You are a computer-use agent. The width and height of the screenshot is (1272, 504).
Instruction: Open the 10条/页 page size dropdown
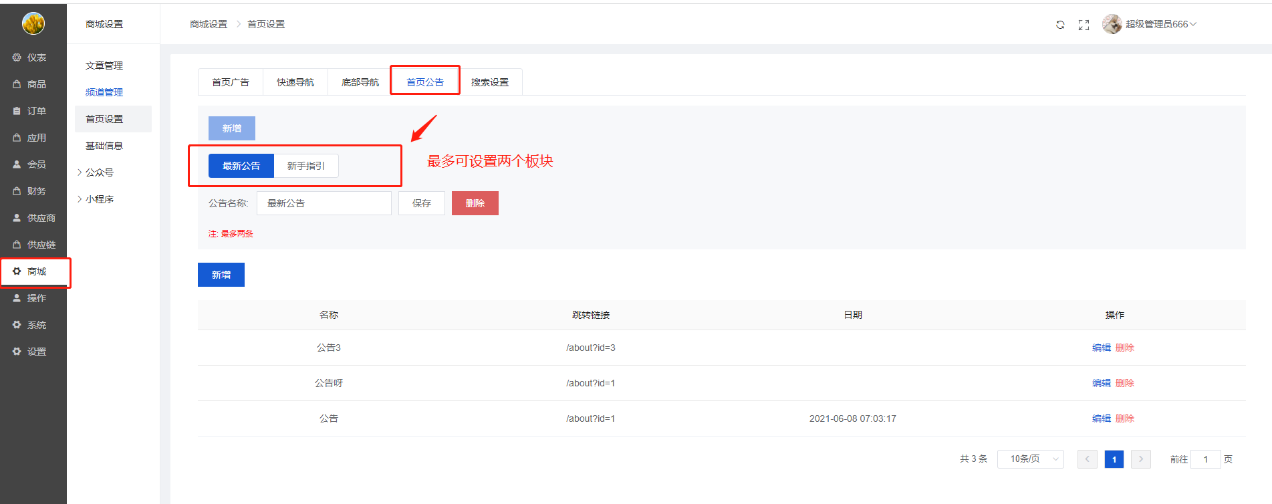coord(1030,459)
